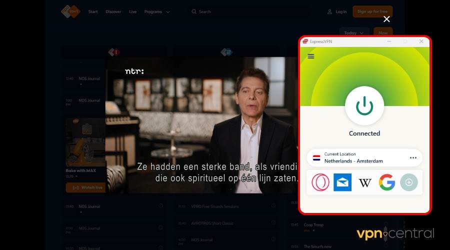
Task: Open location options via three dots
Action: (x=413, y=158)
